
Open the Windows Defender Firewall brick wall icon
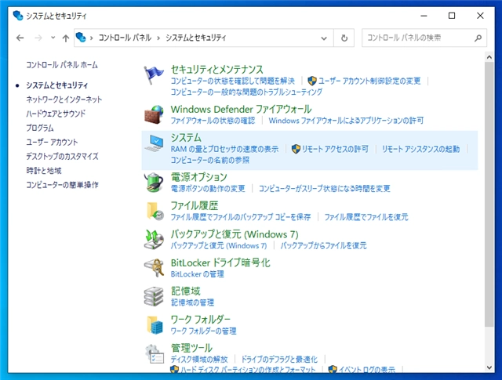click(x=154, y=114)
